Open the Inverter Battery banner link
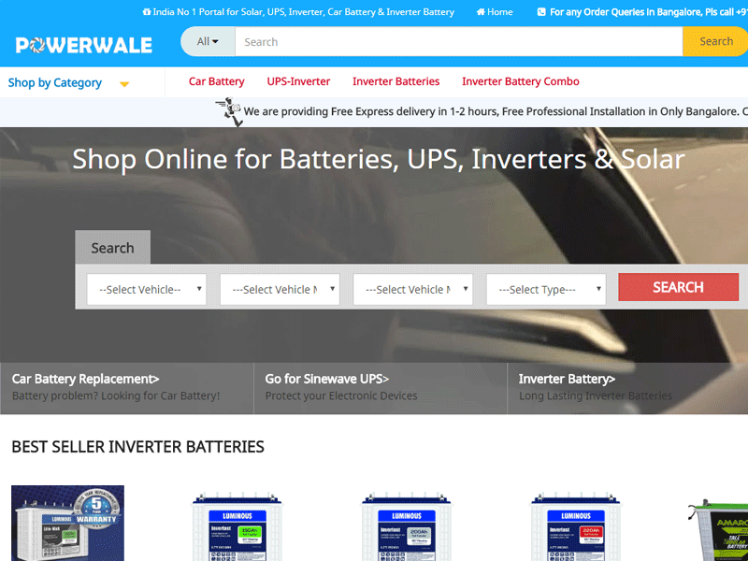This screenshot has height=561, width=748. 567,379
